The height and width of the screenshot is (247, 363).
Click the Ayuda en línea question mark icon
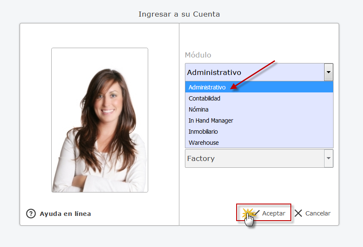pyautogui.click(x=31, y=213)
